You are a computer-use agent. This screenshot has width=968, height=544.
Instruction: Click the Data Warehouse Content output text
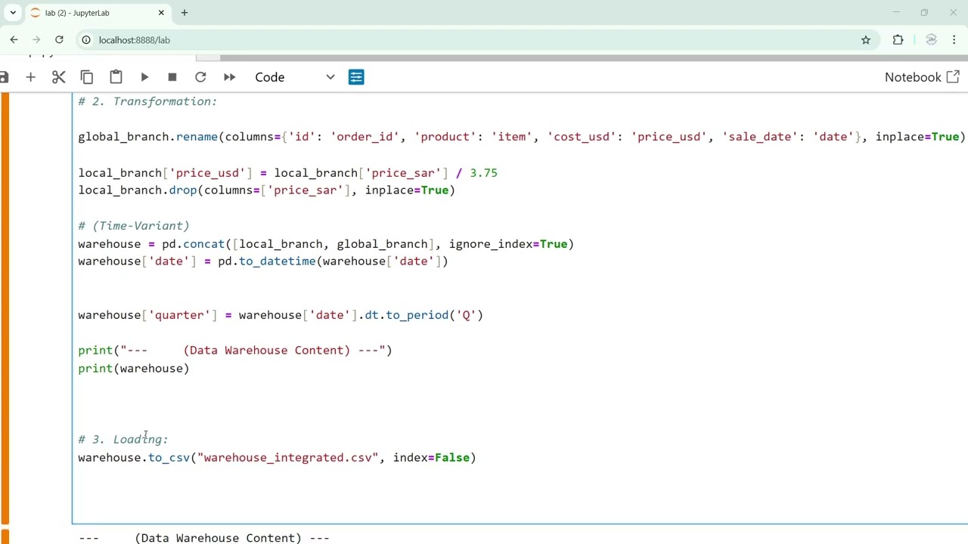[204, 538]
